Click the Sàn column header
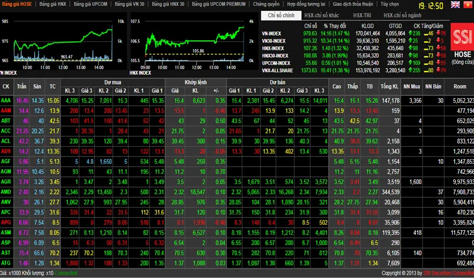474x278 pixels. pos(37,86)
